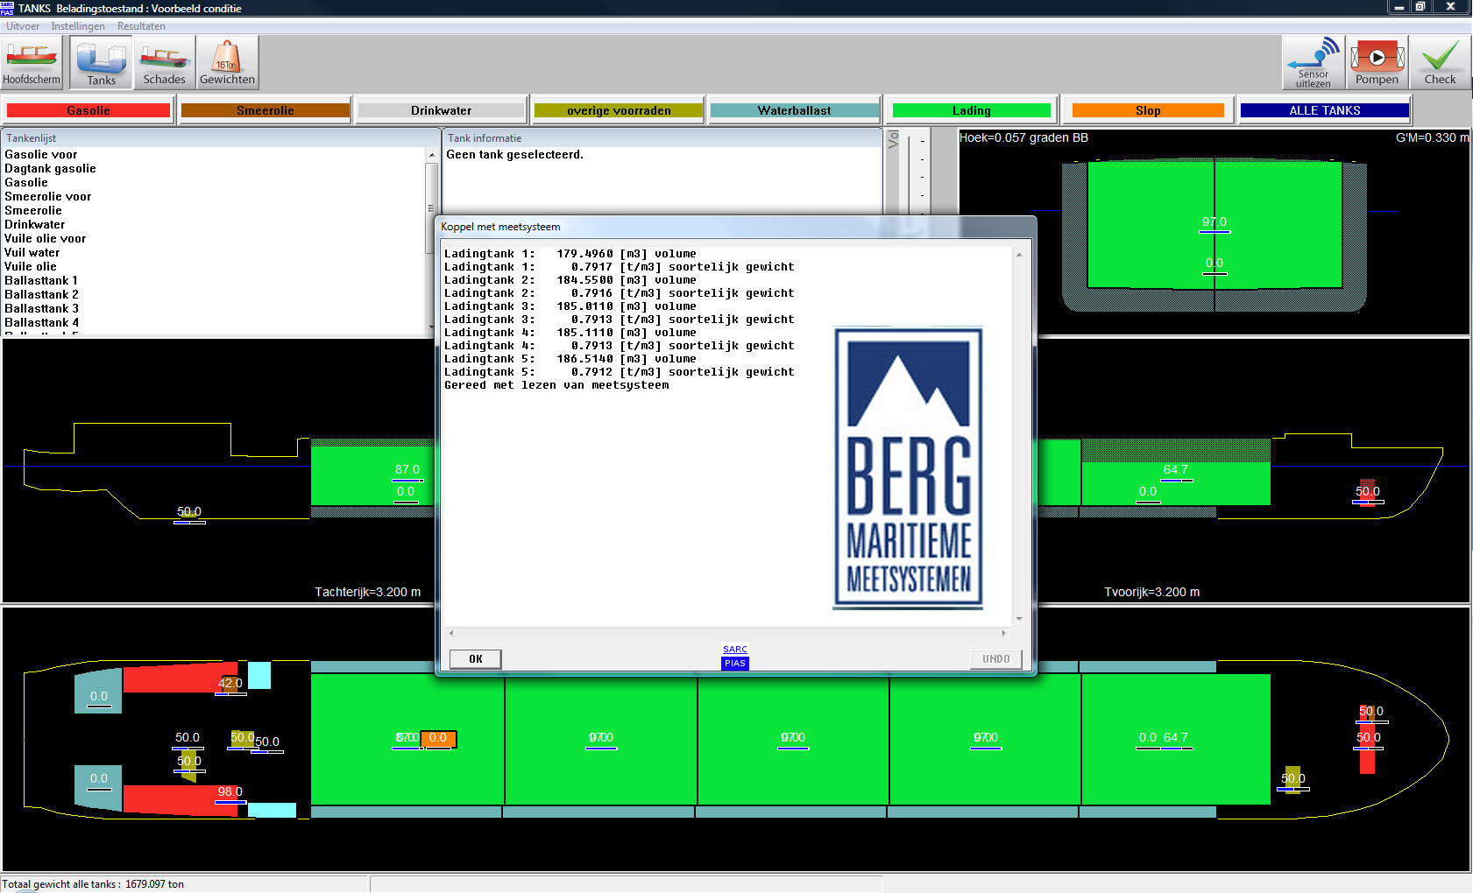Click the tank list scroll up arrow

[x=431, y=154]
